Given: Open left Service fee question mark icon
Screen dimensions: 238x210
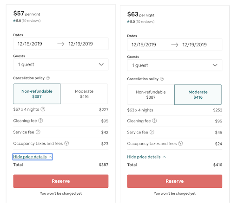Looking at the screenshot, I should coord(38,132).
